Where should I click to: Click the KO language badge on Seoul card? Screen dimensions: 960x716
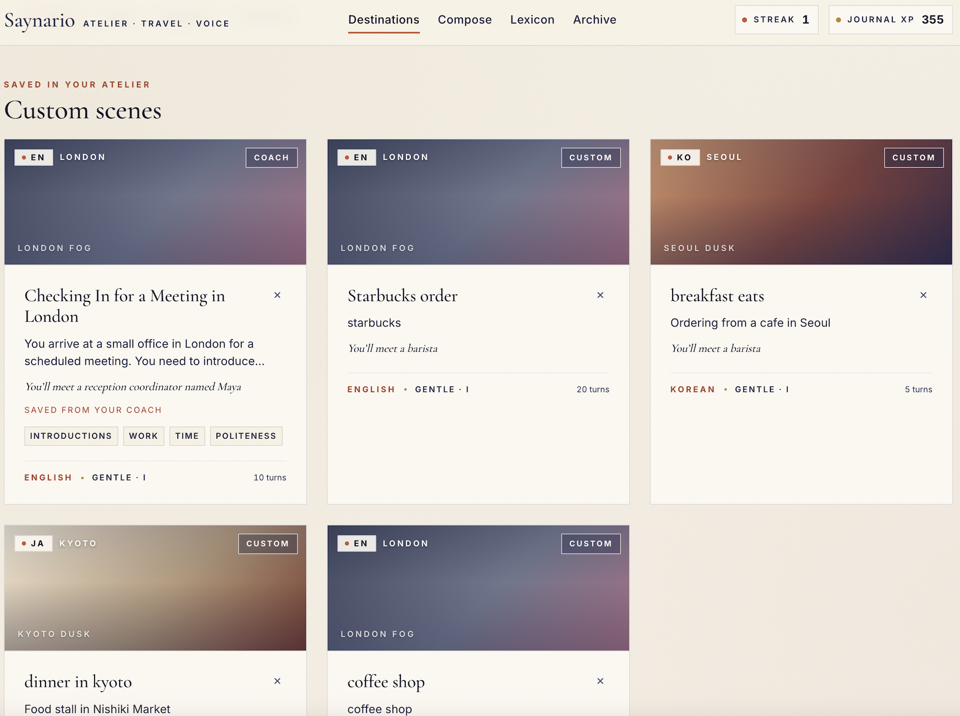click(680, 157)
